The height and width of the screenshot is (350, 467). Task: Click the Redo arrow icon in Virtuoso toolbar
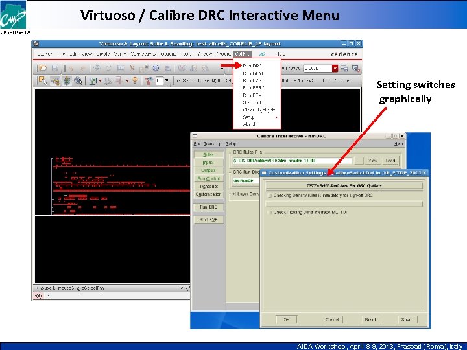(x=83, y=69)
